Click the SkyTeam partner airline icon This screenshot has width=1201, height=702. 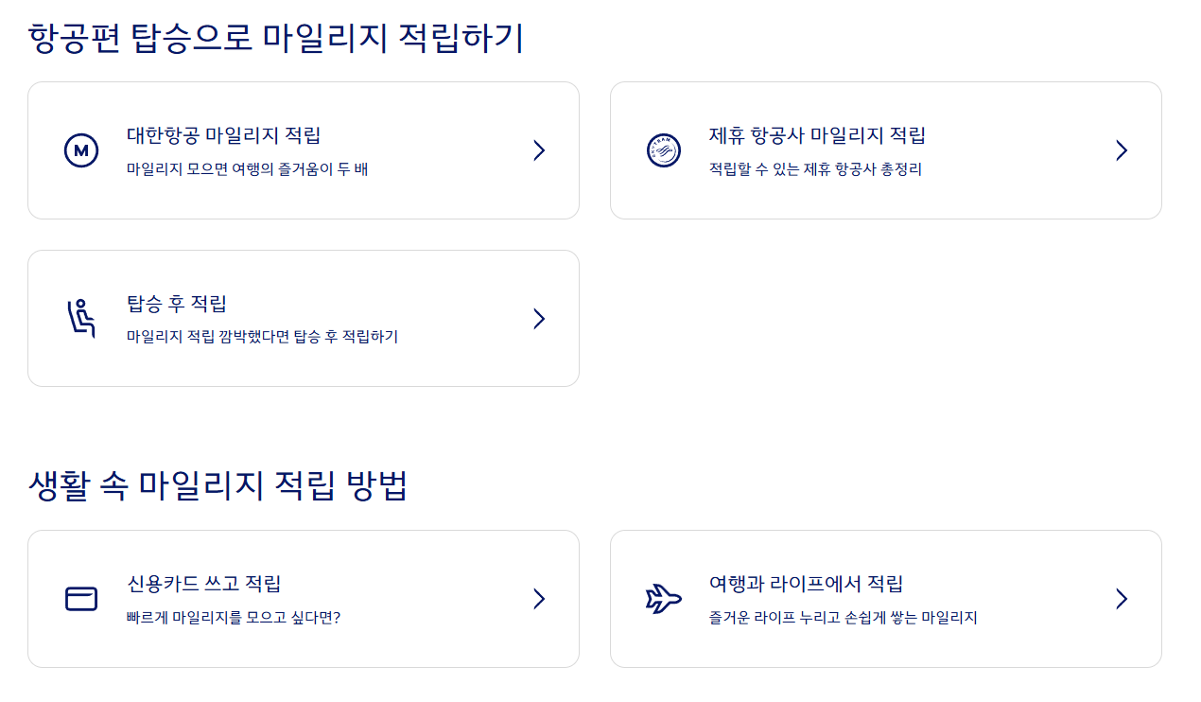[x=664, y=150]
